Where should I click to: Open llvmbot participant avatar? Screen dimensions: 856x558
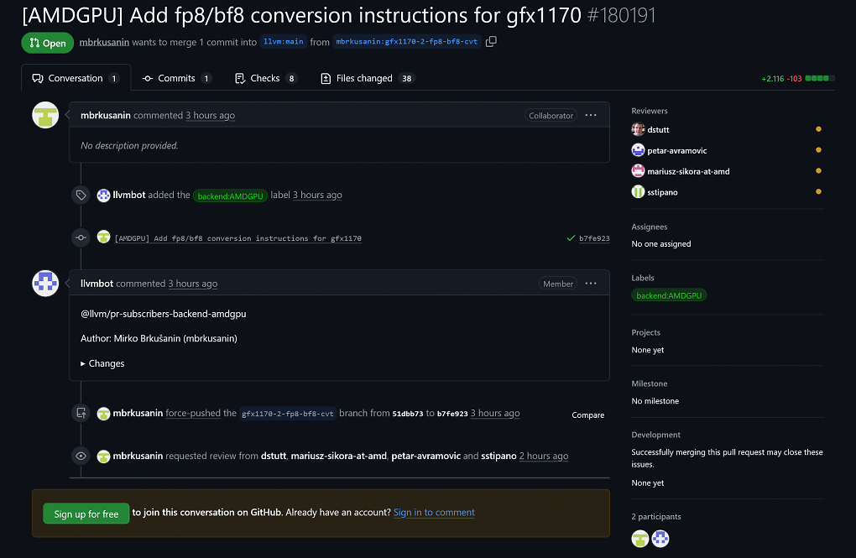point(660,539)
